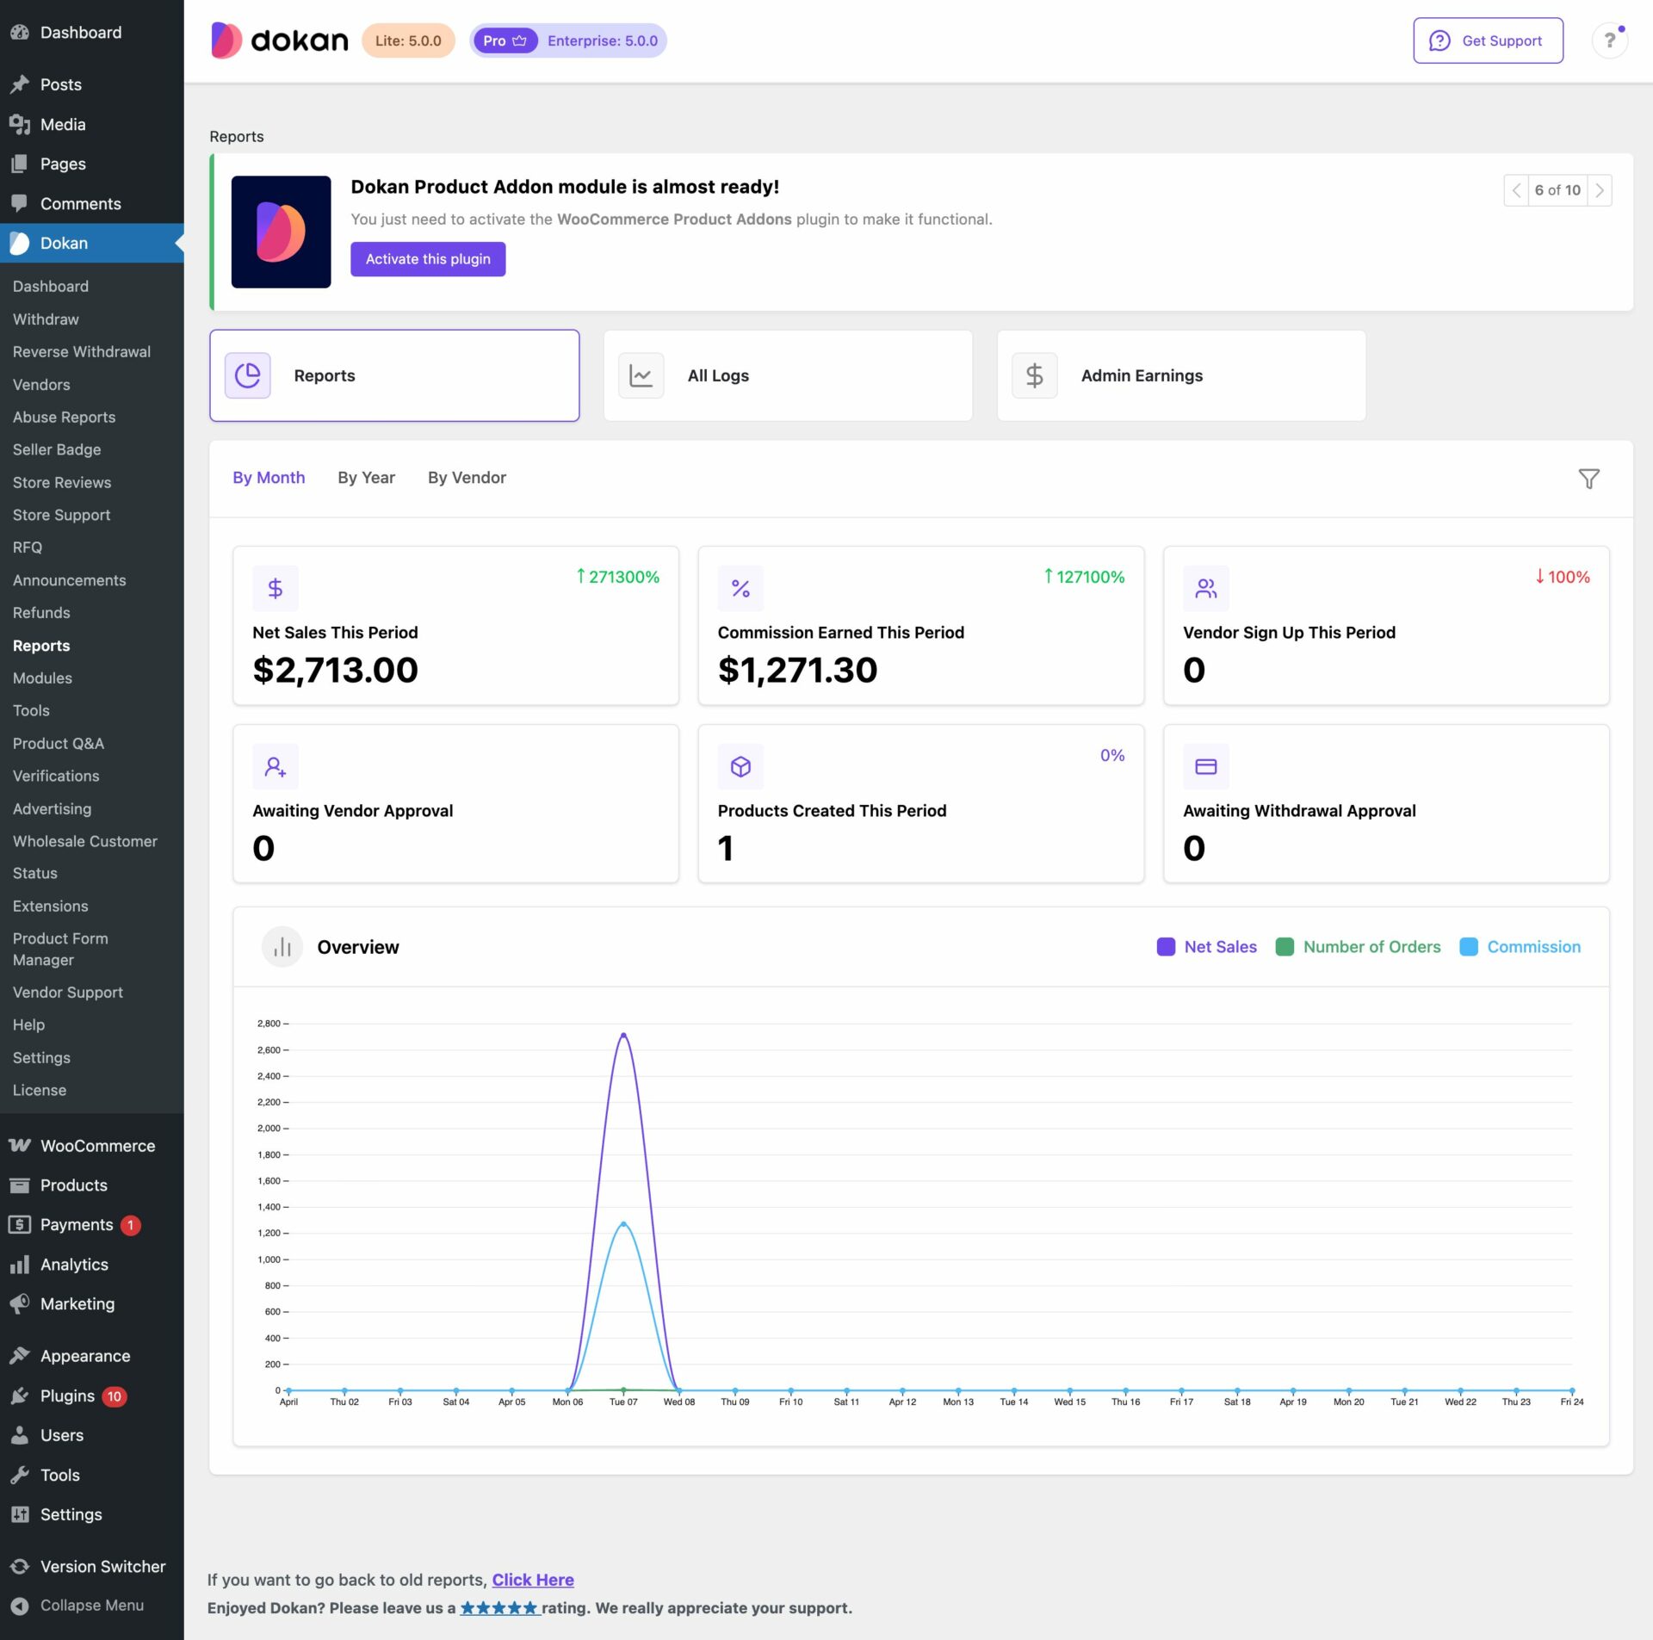Click the Net Sales dollar icon

coord(275,588)
